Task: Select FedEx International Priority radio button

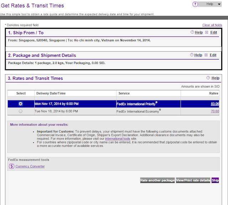Action: [x=21, y=104]
